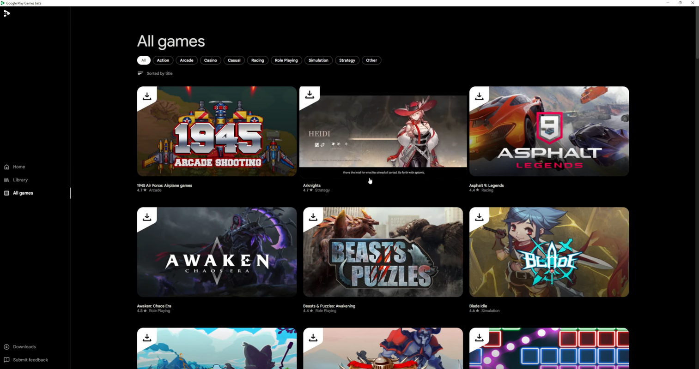Show only Casual games
The width and height of the screenshot is (699, 369).
click(234, 60)
